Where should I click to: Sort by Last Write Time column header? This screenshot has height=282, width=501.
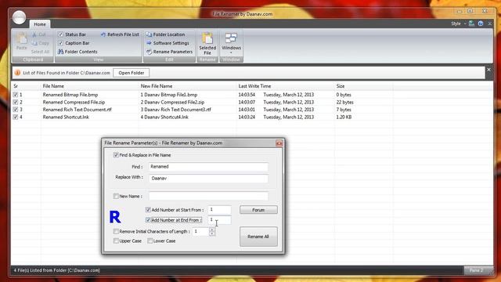[x=285, y=86]
